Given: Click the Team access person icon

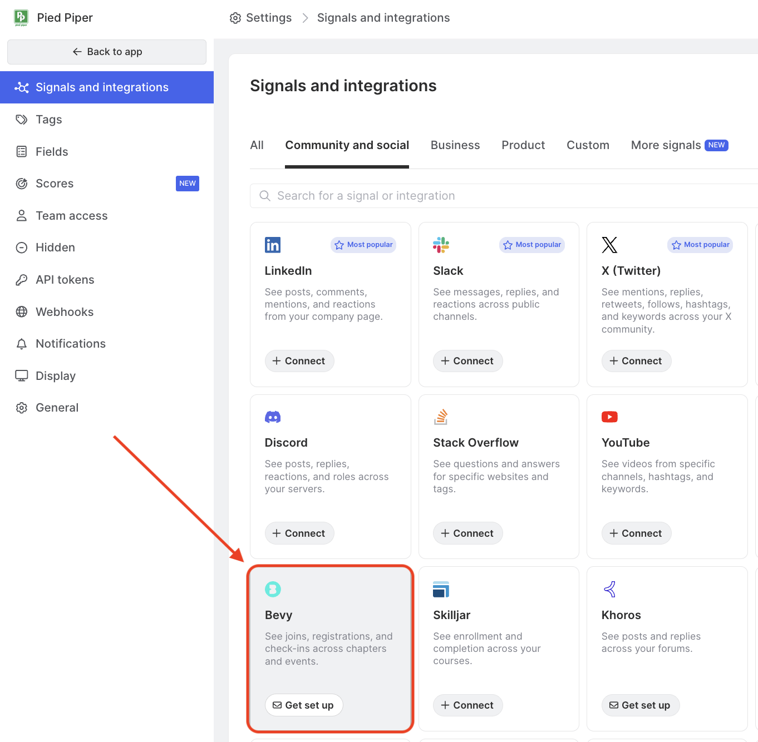Looking at the screenshot, I should click(22, 216).
